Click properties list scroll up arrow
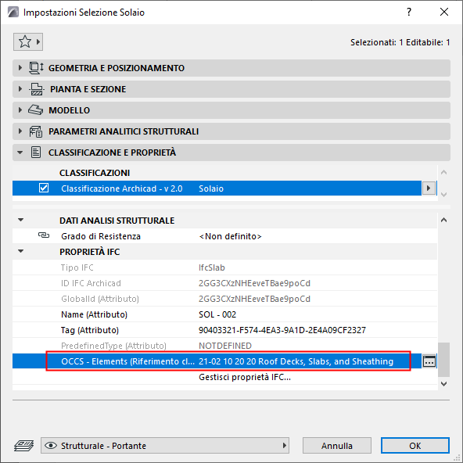Viewport: 463px width, 463px height. [443, 220]
